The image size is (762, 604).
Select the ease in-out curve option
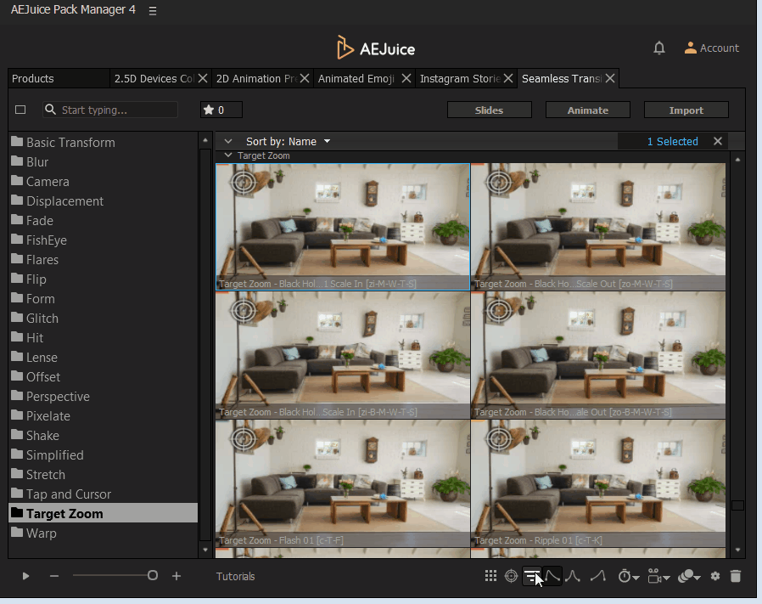click(552, 576)
